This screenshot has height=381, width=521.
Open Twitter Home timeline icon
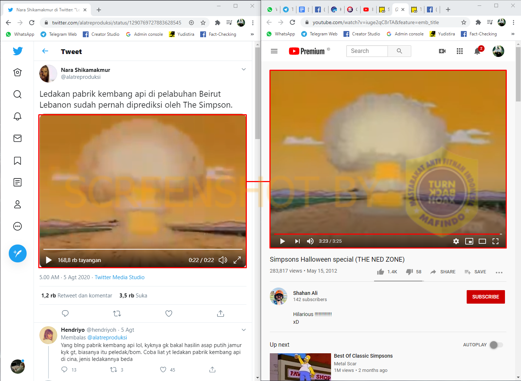[18, 72]
